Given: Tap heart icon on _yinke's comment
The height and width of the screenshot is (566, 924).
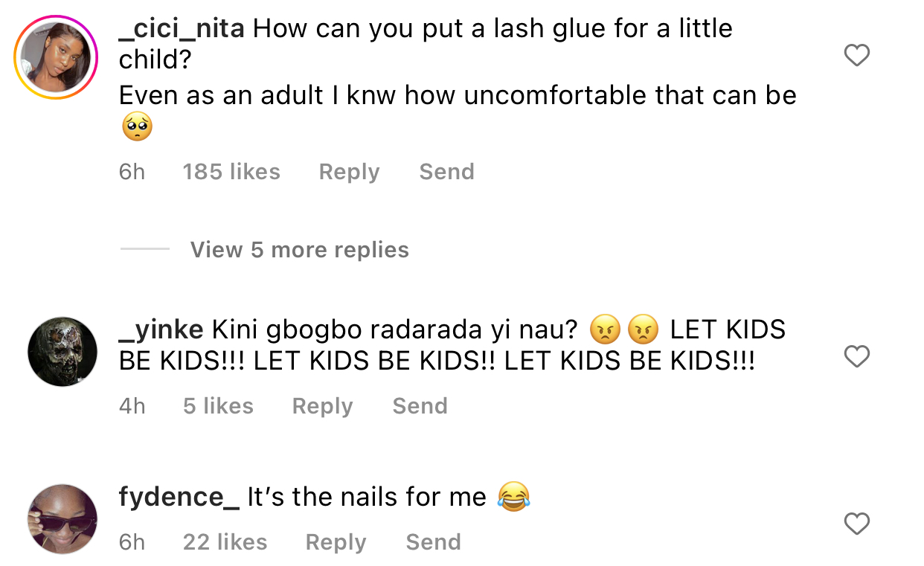Looking at the screenshot, I should tap(857, 357).
